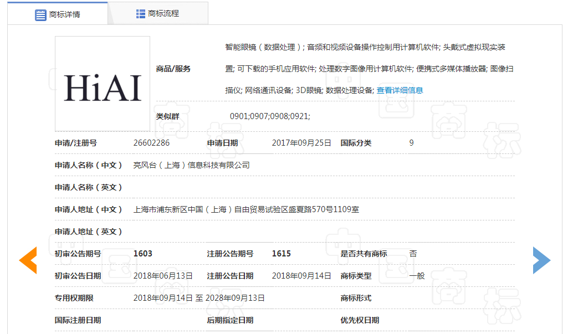Image resolution: width=578 pixels, height=334 pixels.
Task: Click the list icon on 商标流程 tab
Action: pos(140,14)
